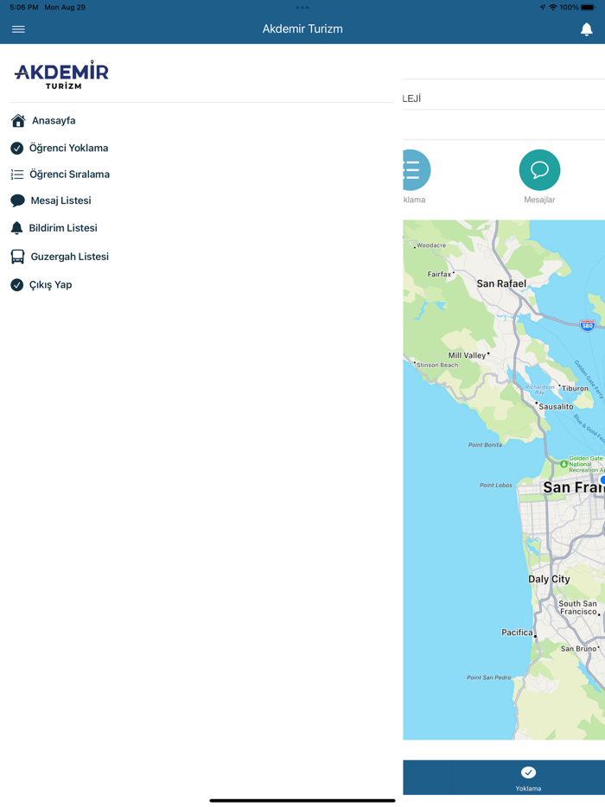Image resolution: width=605 pixels, height=807 pixels.
Task: Click Fairfax label on the map
Action: pyautogui.click(x=439, y=274)
